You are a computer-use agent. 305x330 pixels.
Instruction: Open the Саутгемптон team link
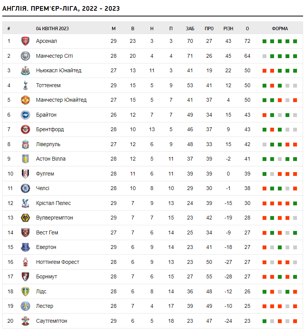click(51, 321)
